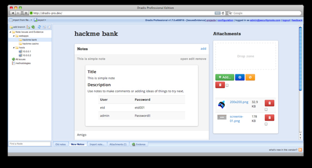Click the Drop zone upload area
This screenshot has width=312, height=168.
tap(246, 56)
